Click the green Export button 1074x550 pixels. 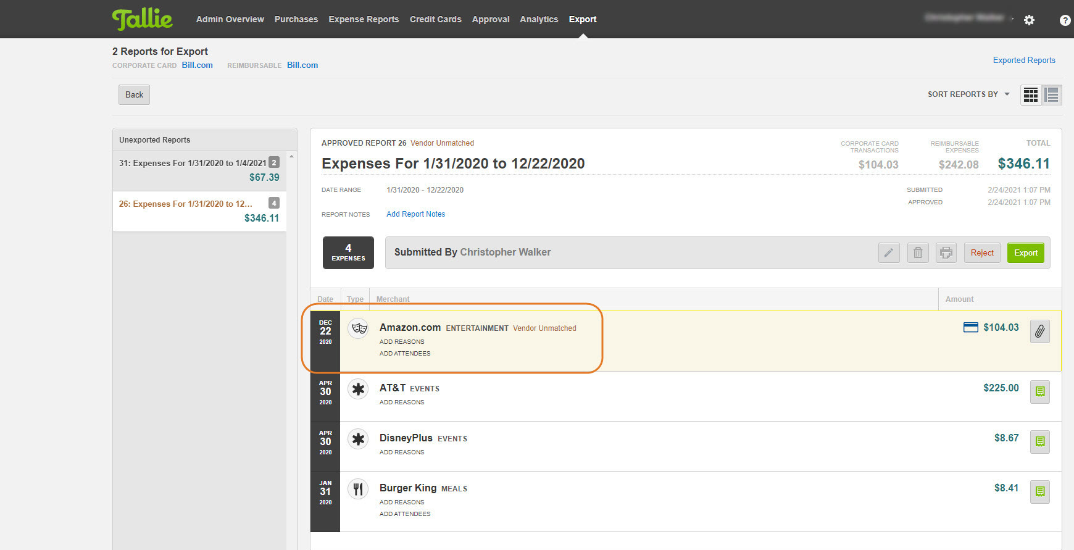coord(1026,252)
